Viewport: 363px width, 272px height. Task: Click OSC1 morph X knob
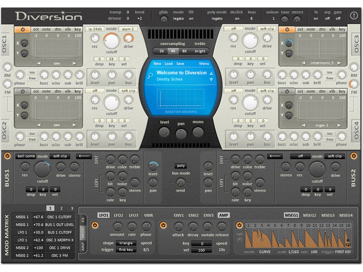click(24, 43)
